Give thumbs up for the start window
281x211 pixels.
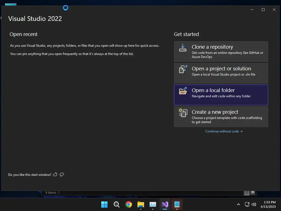[55, 174]
